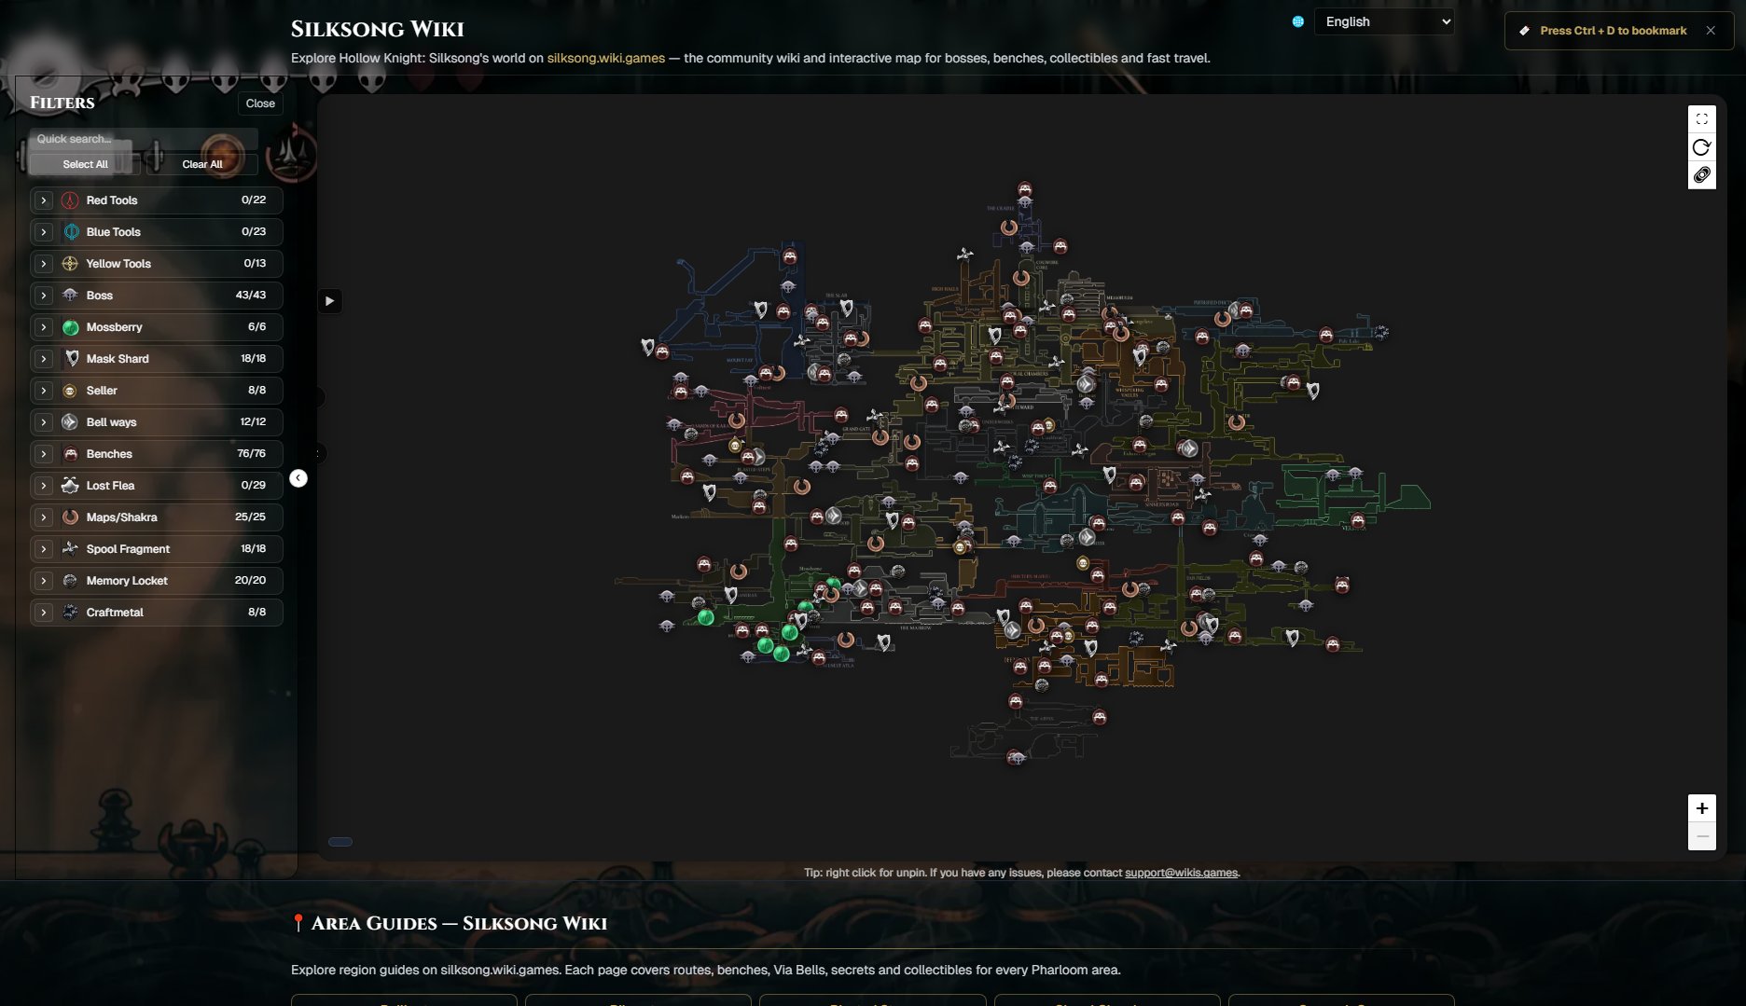
Task: Click the pill-shaped icon below reset
Action: coord(1701,175)
